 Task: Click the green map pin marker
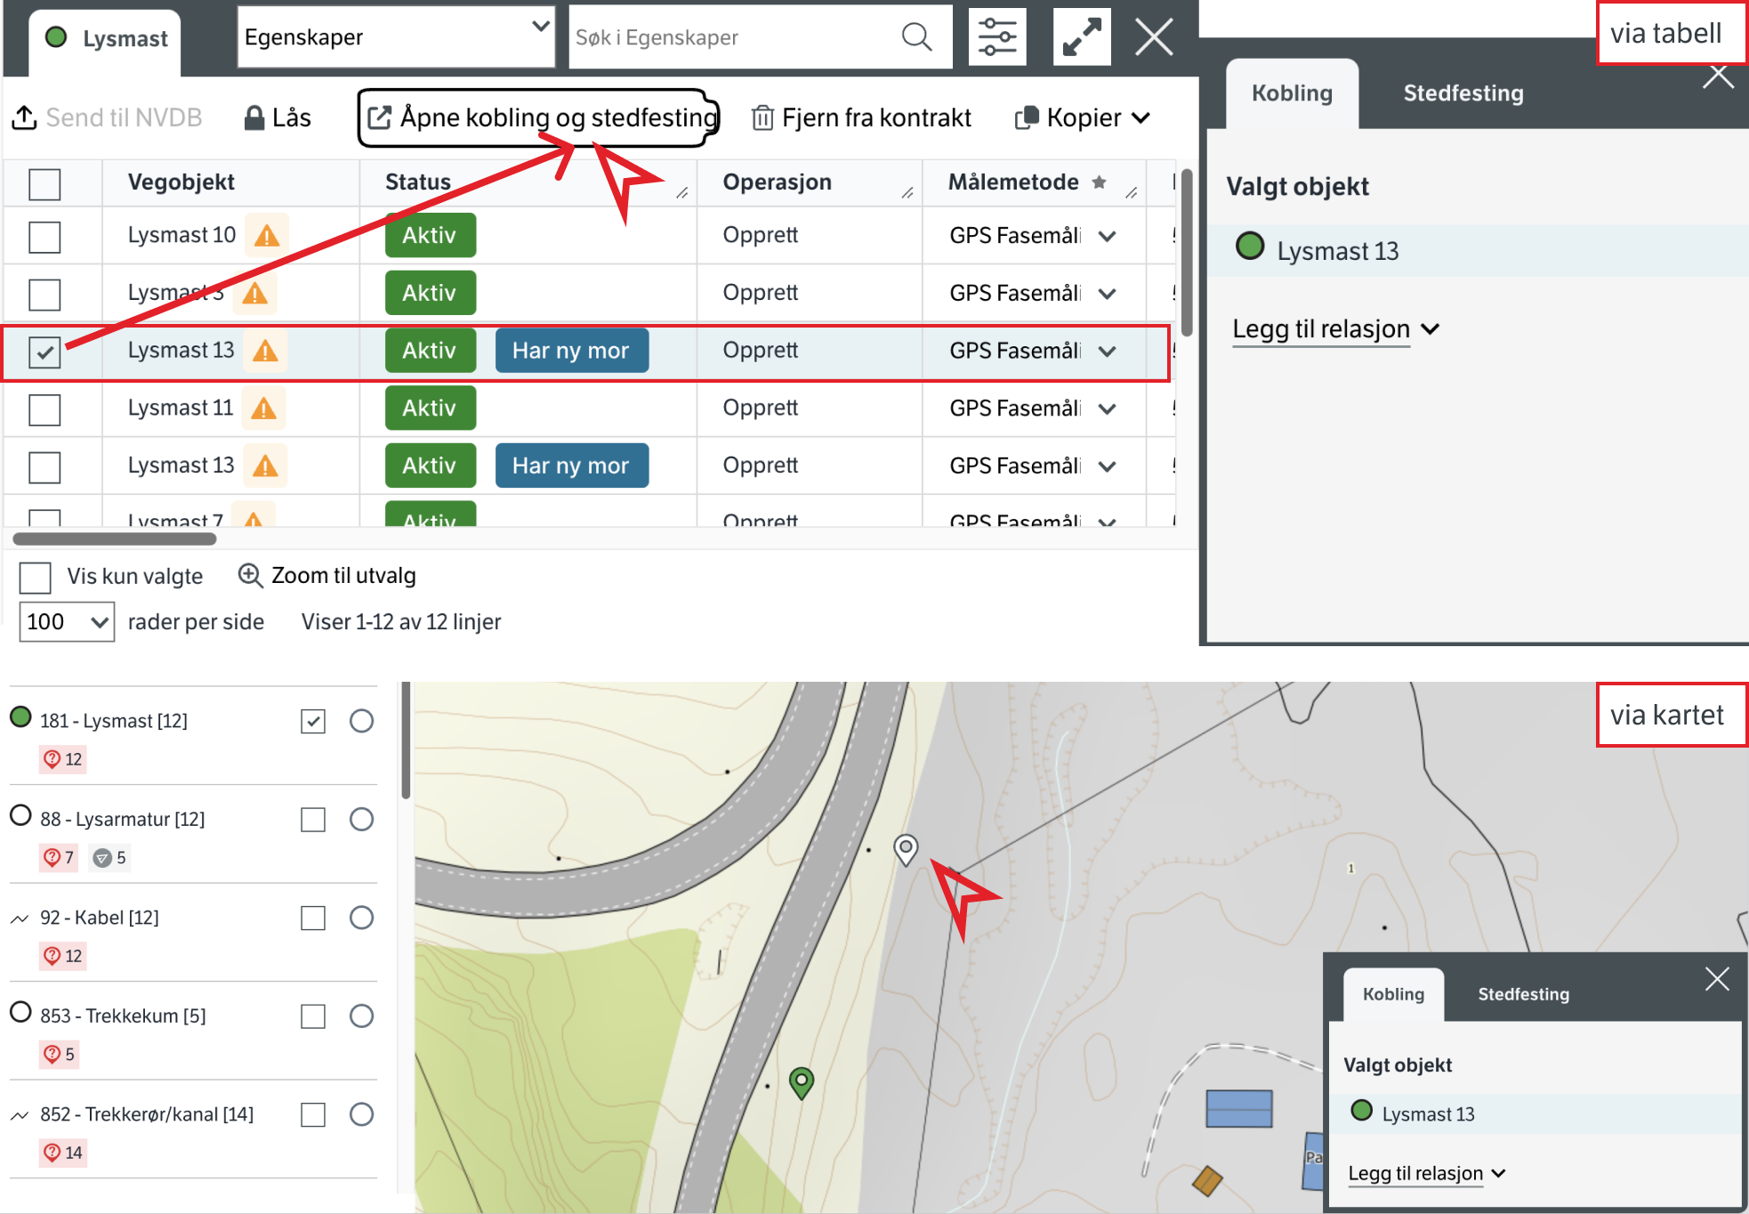(802, 1081)
